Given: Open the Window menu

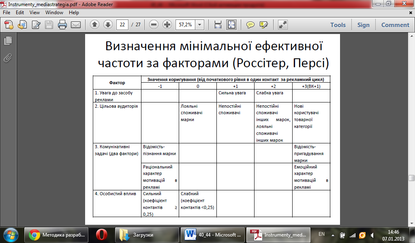Looking at the screenshot, I should point(54,13).
